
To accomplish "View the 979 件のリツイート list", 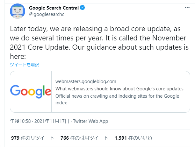I will [x=33, y=138].
